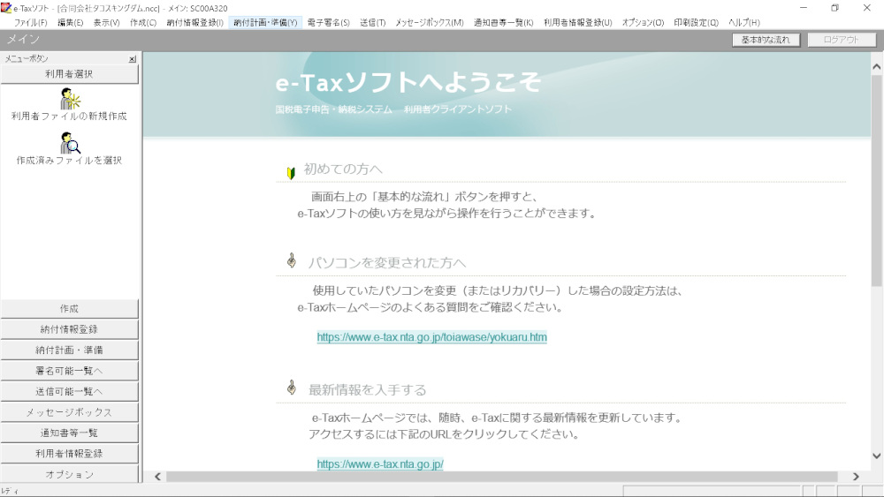The height and width of the screenshot is (497, 884).
Task: Open the メッセージボックス(M) menu
Action: tap(430, 23)
